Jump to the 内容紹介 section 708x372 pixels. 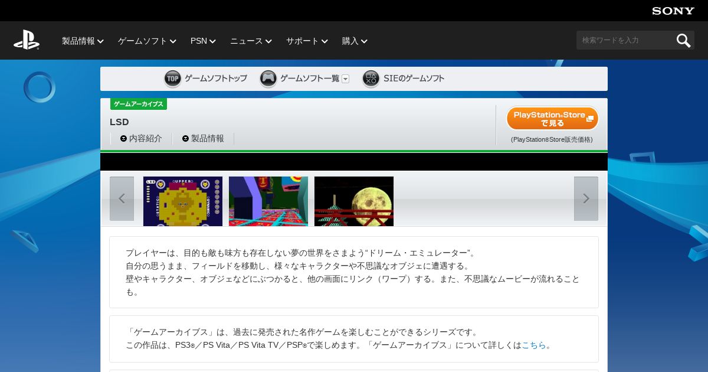click(146, 139)
